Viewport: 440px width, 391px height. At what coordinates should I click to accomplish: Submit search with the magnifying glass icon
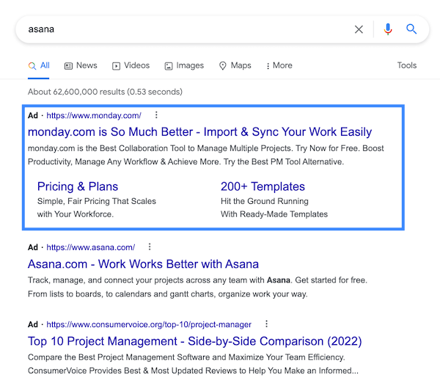coord(411,29)
